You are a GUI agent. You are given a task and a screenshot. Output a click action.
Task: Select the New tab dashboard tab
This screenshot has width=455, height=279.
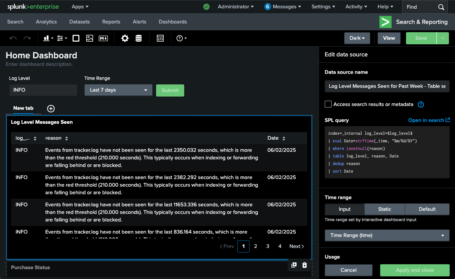23,108
